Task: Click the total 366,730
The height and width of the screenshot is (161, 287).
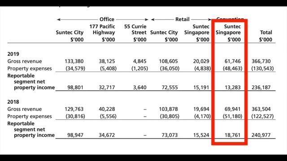Action: click(261, 61)
